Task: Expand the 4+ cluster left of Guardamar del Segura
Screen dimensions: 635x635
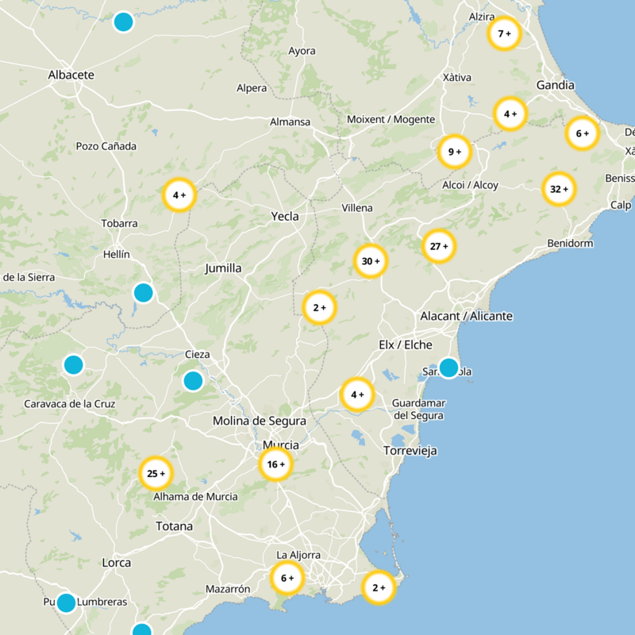Action: (357, 394)
